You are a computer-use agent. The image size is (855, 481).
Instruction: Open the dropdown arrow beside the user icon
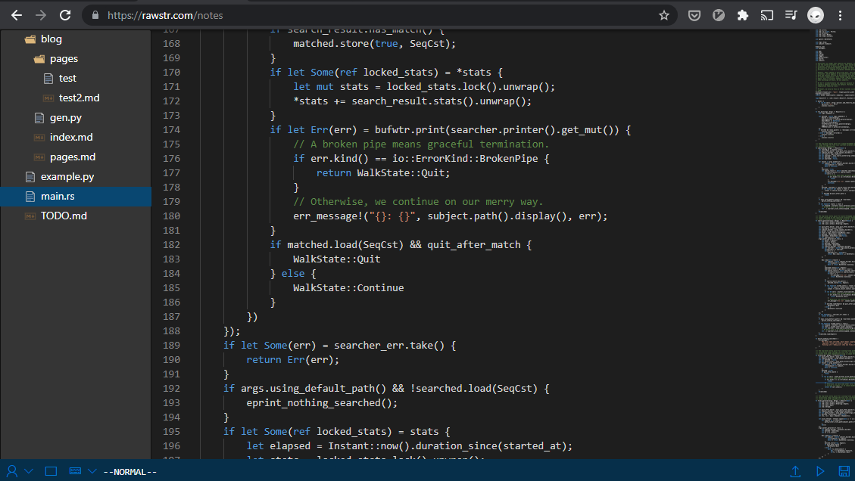29,471
